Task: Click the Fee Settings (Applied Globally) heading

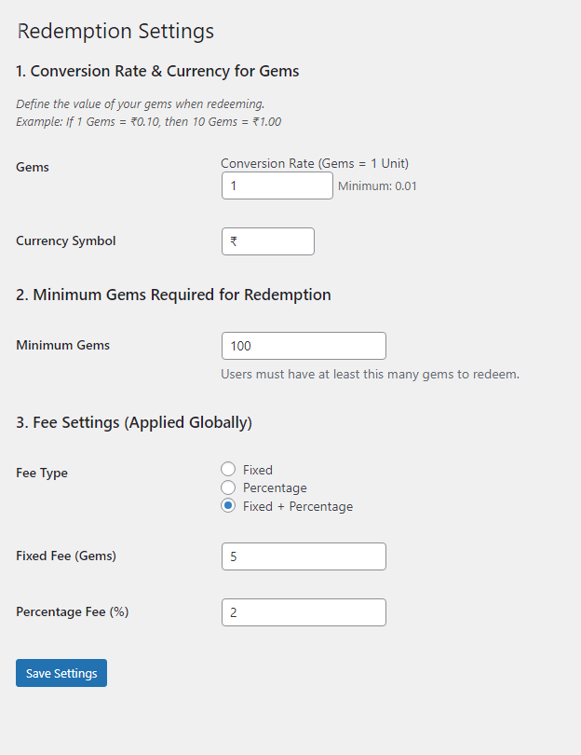Action: point(134,422)
